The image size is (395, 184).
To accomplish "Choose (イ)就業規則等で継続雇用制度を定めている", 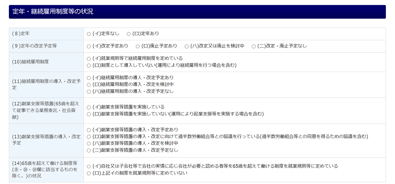I will click(89, 59).
